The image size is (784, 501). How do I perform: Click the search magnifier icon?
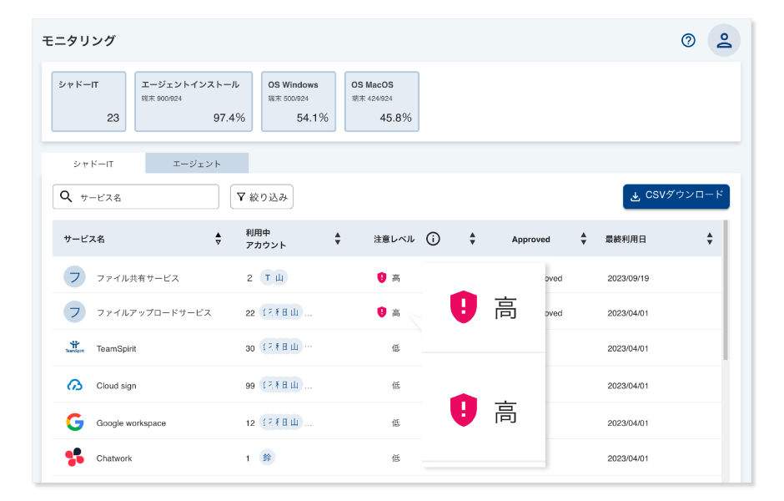click(66, 196)
